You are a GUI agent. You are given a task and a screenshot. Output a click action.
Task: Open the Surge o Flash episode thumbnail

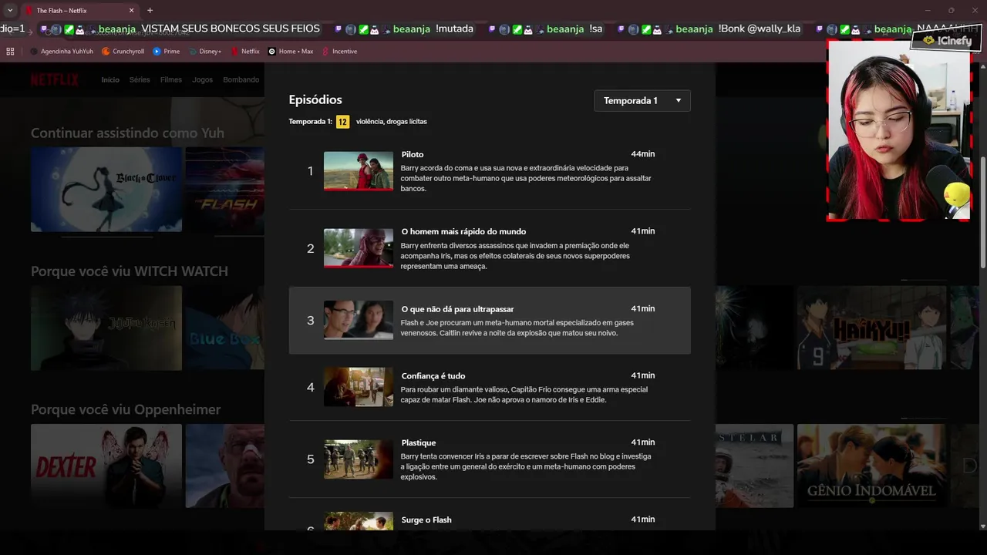pos(359,521)
